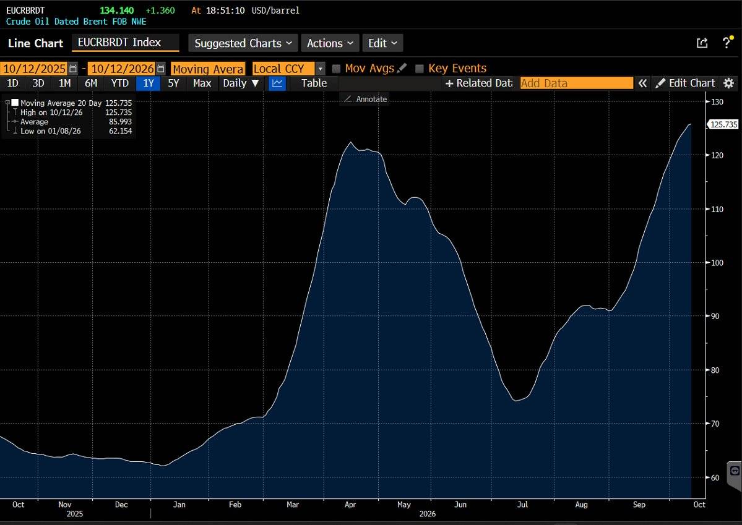Screen dimensions: 742x525
Task: Open the start date calendar picker
Action: (x=73, y=69)
